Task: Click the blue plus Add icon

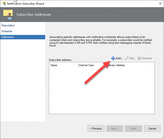Action: pyautogui.click(x=113, y=58)
